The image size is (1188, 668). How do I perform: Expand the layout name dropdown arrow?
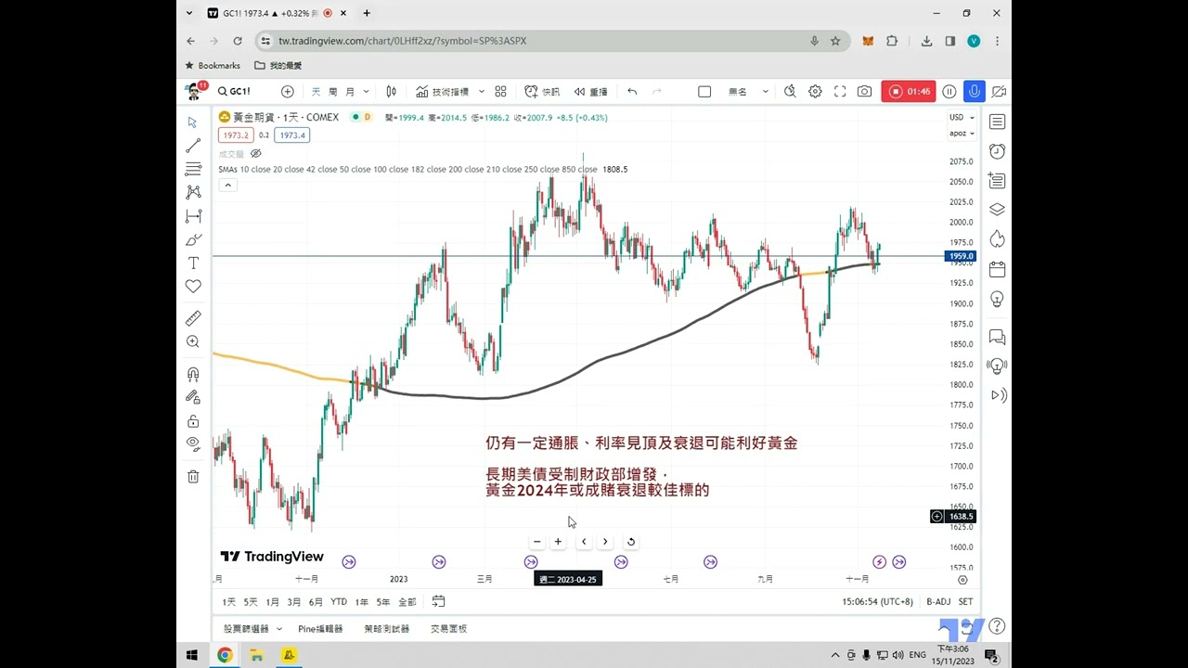point(766,92)
